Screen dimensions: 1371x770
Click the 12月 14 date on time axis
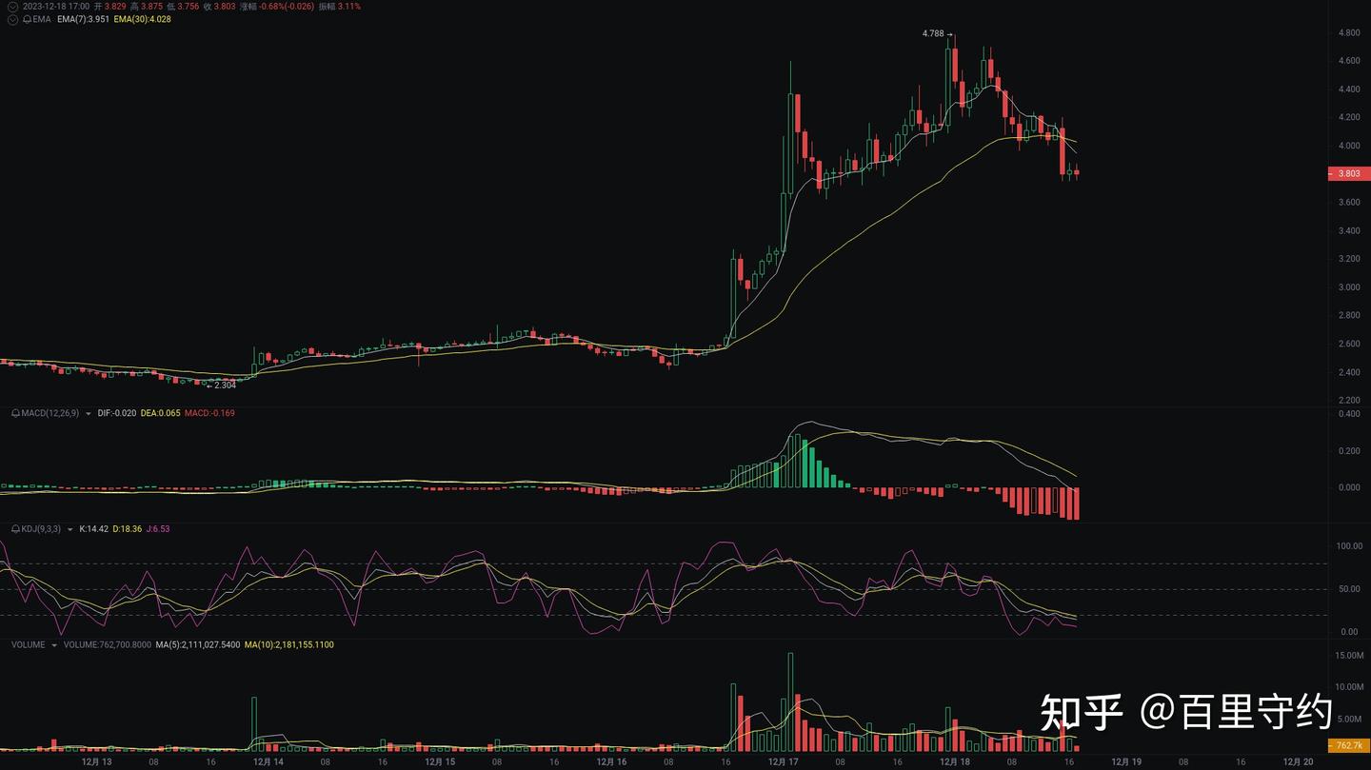tap(268, 761)
